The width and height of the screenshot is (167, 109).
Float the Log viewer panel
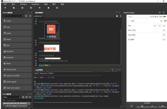(117, 70)
